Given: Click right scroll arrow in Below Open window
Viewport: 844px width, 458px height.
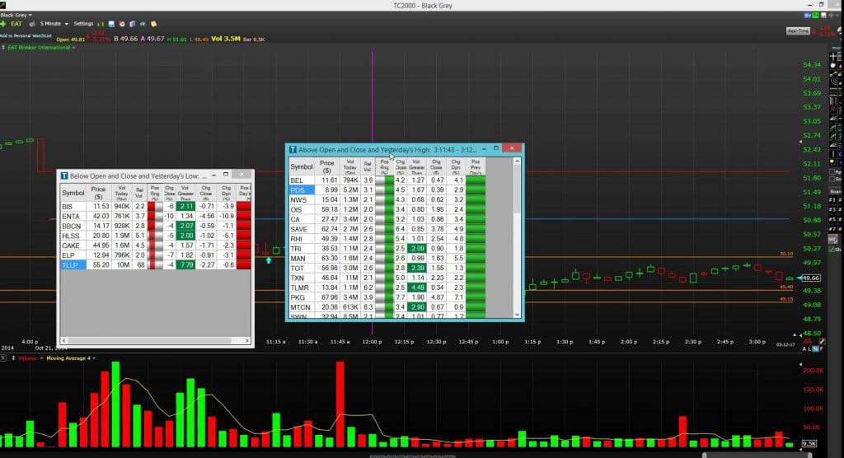Looking at the screenshot, I should pos(246,341).
